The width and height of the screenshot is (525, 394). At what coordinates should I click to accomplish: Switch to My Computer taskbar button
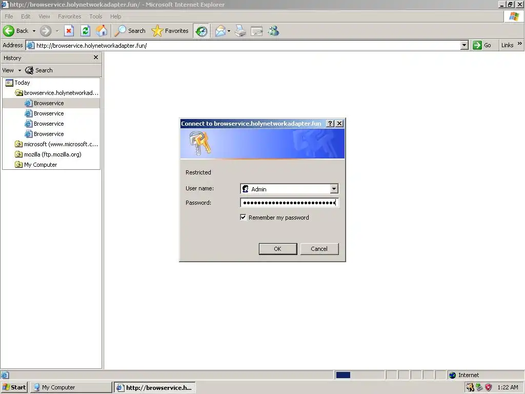click(71, 387)
